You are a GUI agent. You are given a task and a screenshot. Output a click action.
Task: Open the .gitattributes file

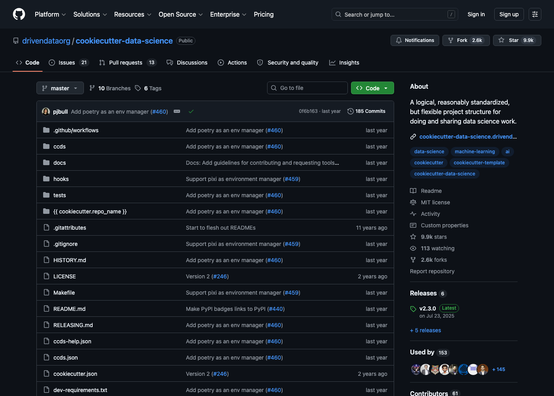point(70,228)
